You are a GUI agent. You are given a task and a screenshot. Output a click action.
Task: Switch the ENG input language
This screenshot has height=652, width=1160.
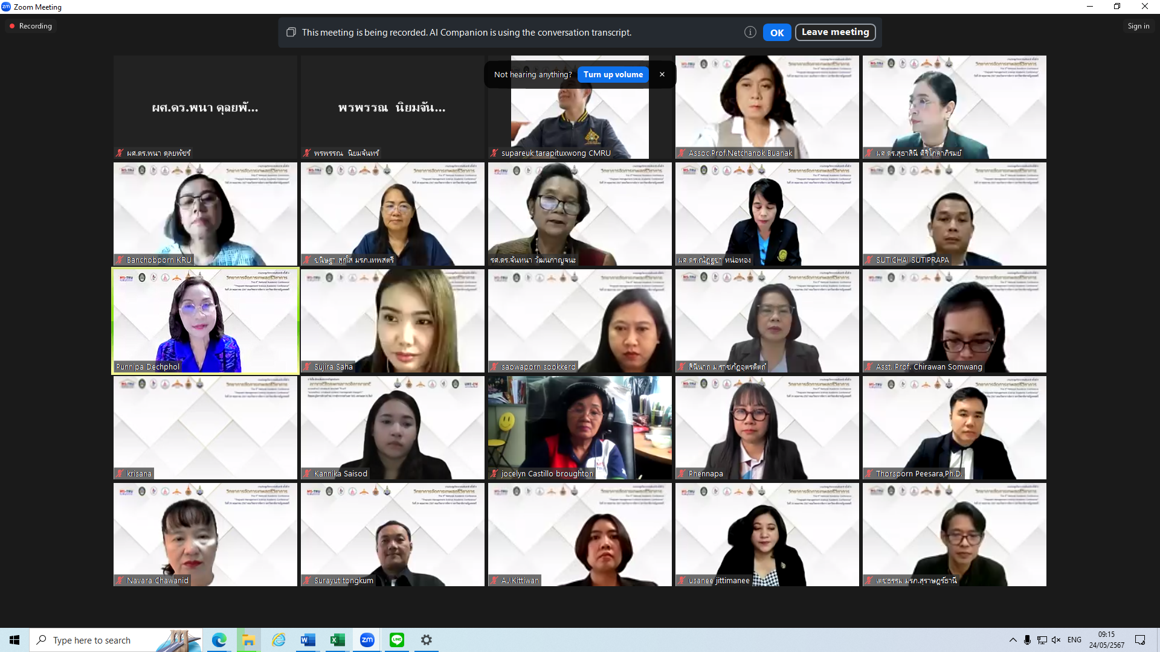tap(1074, 640)
